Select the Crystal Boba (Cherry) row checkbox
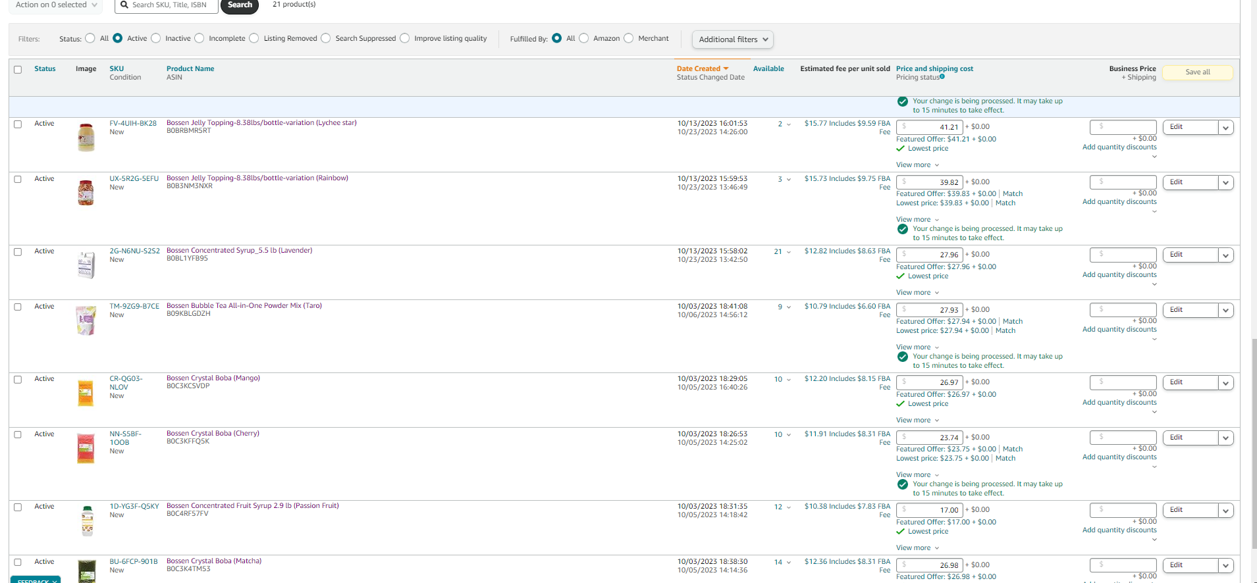This screenshot has width=1257, height=583. coord(18,435)
